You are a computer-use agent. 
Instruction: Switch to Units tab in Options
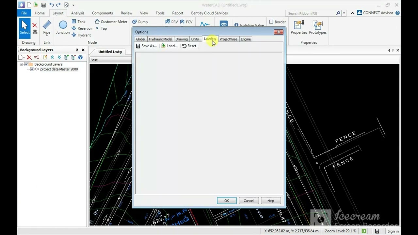(195, 39)
